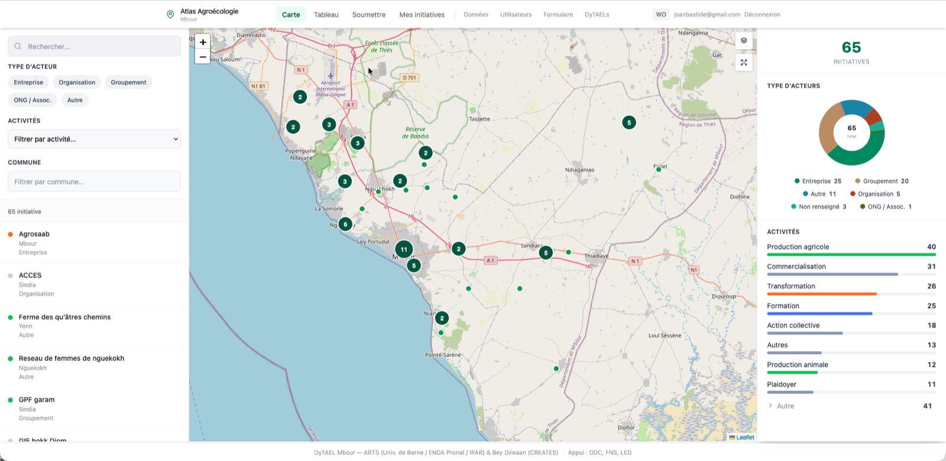Viewport: 946px width, 461px height.
Task: Click the Transformation activity bar
Action: 822,294
